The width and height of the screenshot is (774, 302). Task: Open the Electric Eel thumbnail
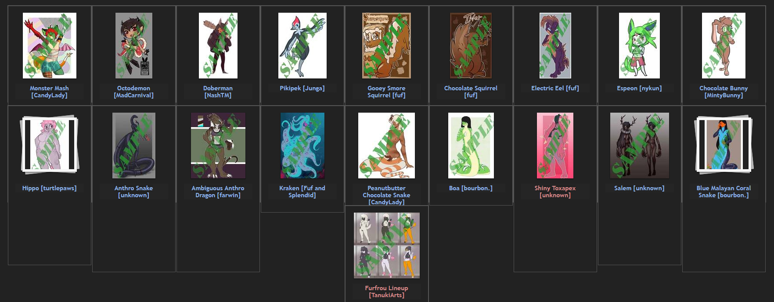tap(555, 46)
